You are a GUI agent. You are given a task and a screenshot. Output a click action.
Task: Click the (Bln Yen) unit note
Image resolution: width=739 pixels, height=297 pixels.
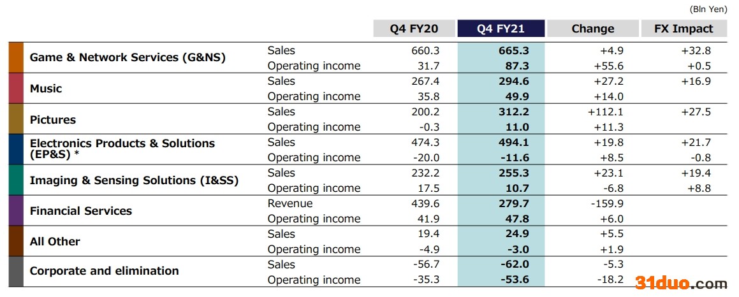(710, 10)
